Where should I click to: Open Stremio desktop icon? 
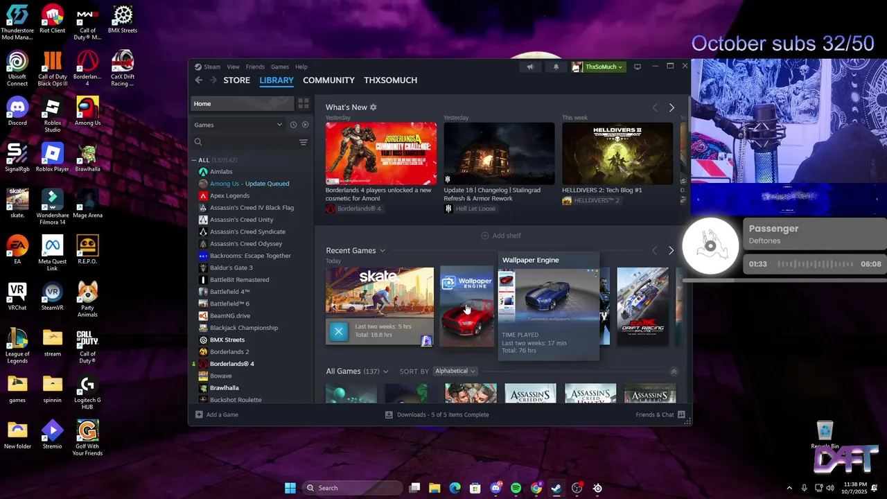point(53,435)
